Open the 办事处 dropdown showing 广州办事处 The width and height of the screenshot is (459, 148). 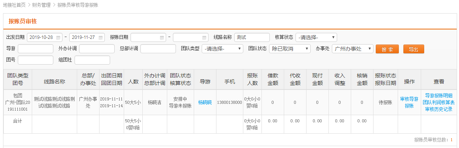click(x=353, y=49)
